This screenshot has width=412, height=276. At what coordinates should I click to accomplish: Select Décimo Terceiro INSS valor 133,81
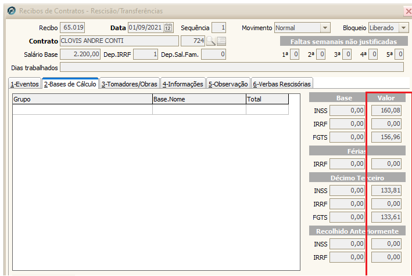[386, 191]
